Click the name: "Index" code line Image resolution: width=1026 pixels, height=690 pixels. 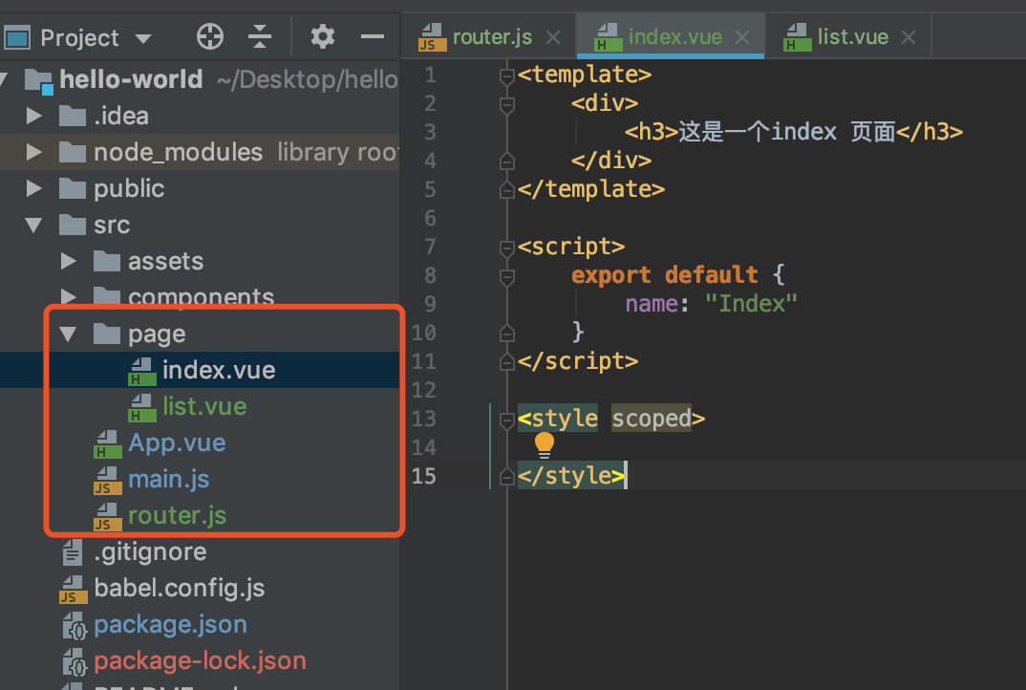coord(712,305)
